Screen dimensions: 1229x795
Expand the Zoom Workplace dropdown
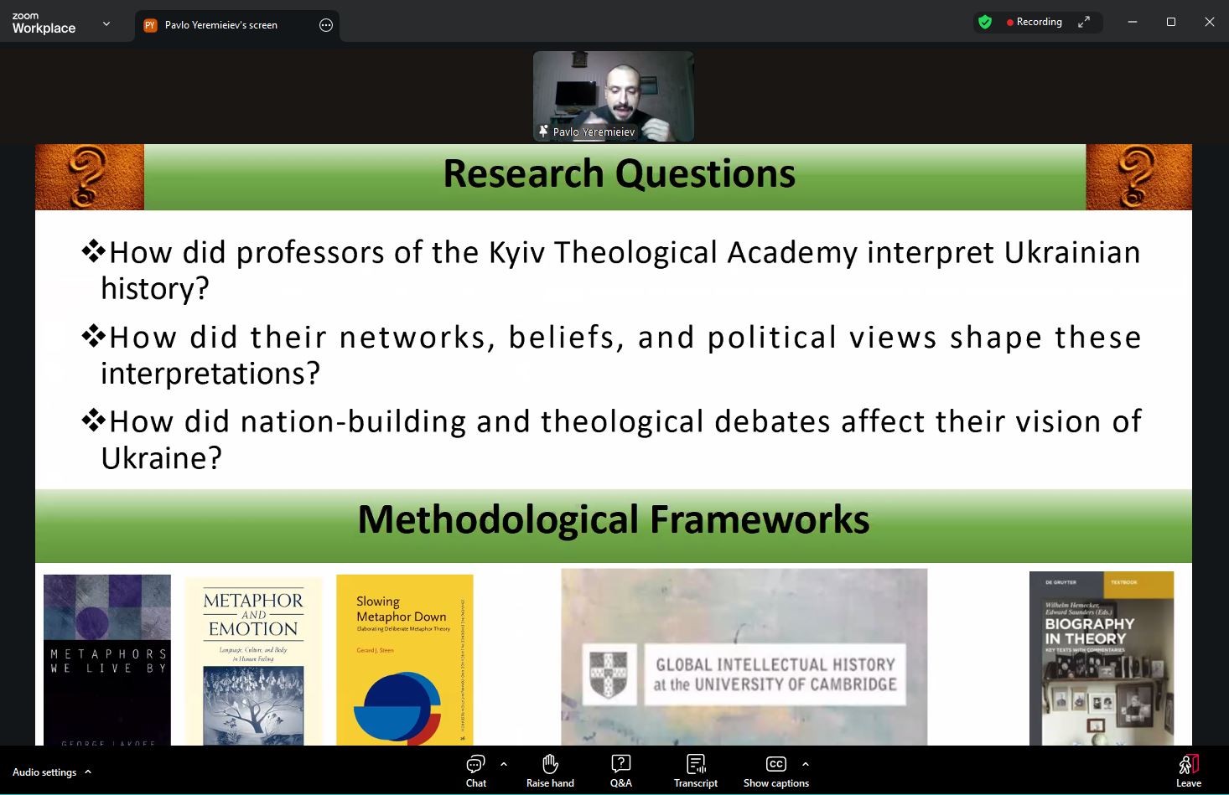pos(106,24)
